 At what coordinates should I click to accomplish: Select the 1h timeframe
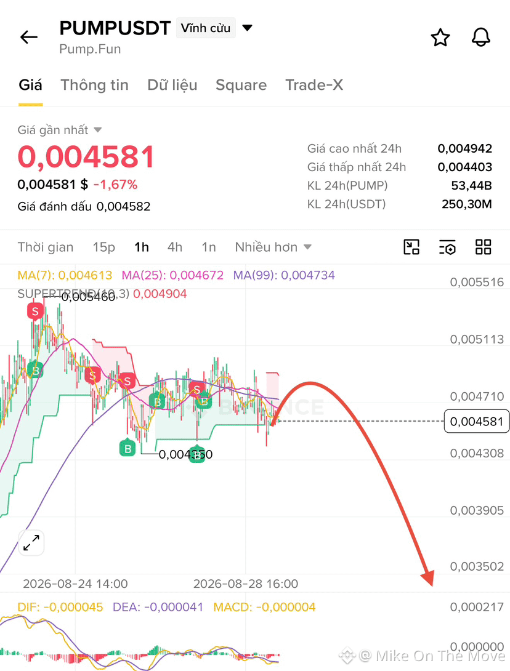coord(142,247)
